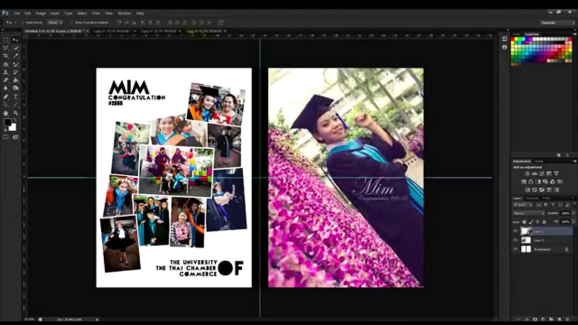Switch to the Styles tab

tap(539, 161)
